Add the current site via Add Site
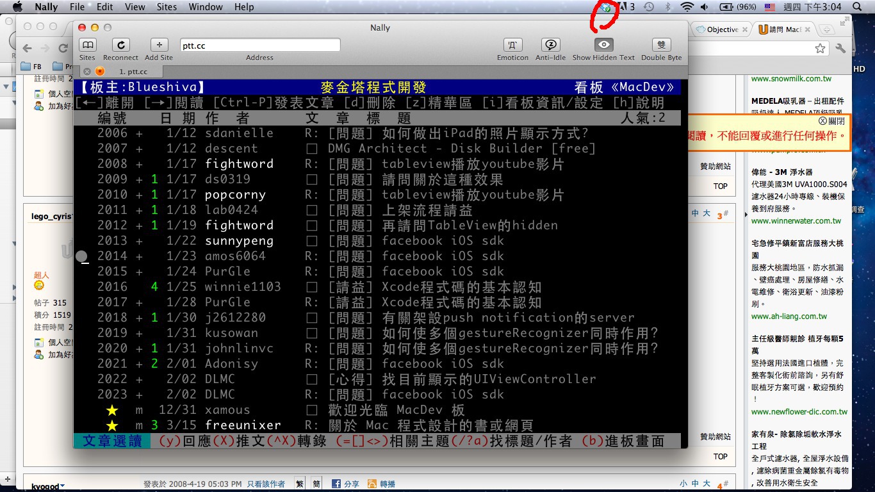The height and width of the screenshot is (492, 875). [159, 45]
